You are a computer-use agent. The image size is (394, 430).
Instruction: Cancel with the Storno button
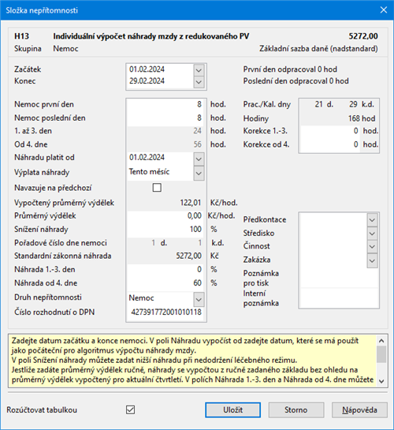pyautogui.click(x=296, y=410)
